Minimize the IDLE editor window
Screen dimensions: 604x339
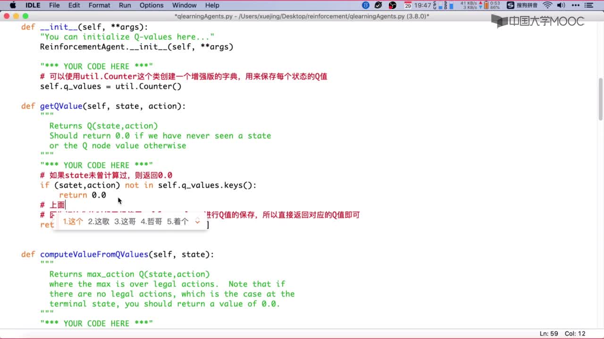coord(16,16)
